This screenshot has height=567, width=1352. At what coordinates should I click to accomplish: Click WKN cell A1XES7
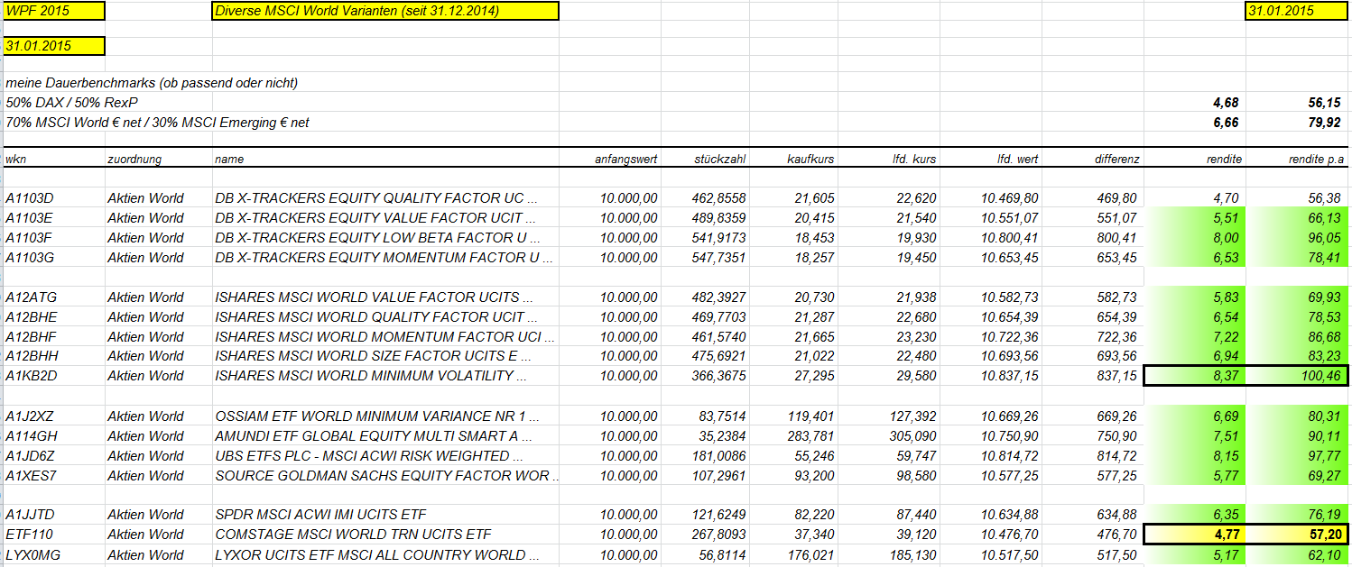30,475
